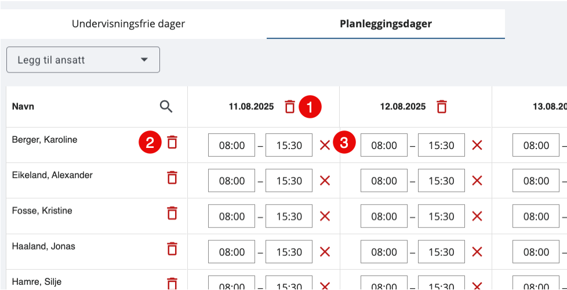Clear Haaland, Jonas's 12.08.2025 time entry
Image resolution: width=567 pixels, height=290 pixels.
pyautogui.click(x=477, y=252)
